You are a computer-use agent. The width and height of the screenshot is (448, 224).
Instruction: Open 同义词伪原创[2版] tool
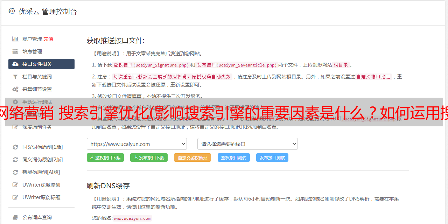(x=41, y=160)
